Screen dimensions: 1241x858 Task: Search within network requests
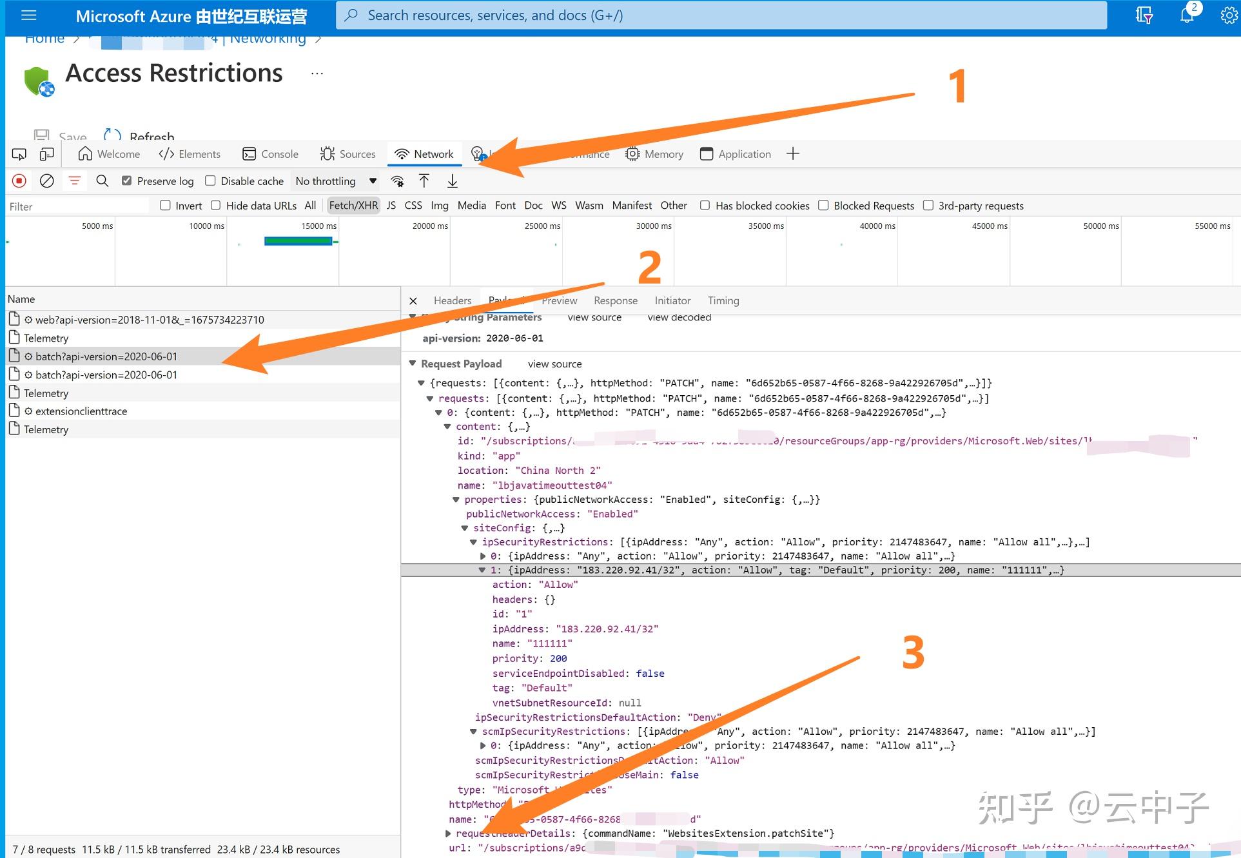click(x=102, y=181)
